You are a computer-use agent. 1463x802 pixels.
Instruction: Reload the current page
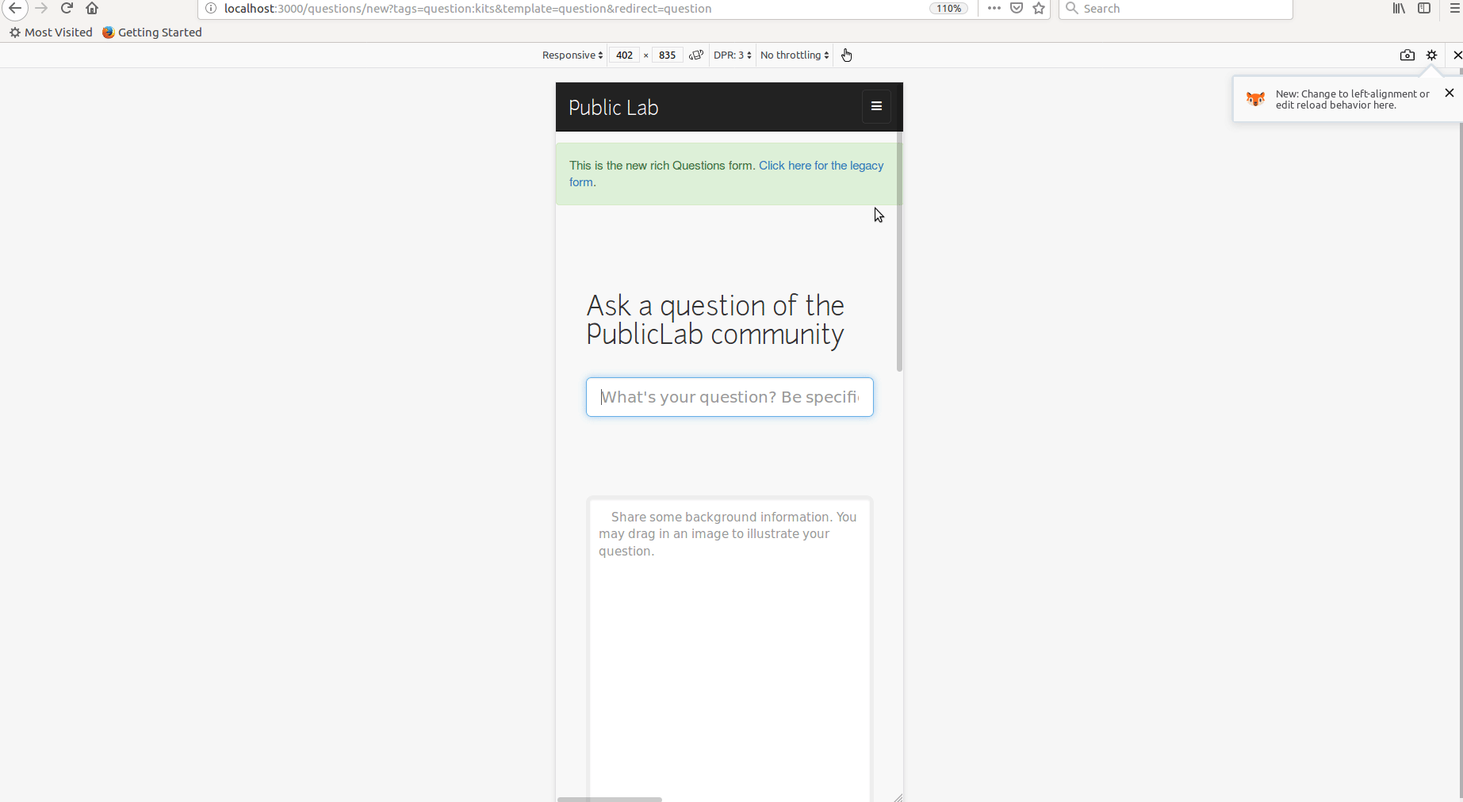[x=67, y=9]
